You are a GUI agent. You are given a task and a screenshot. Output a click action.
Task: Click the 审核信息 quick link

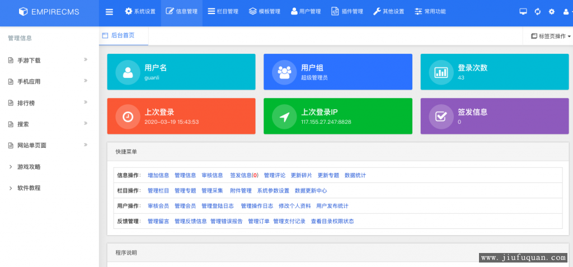pyautogui.click(x=212, y=175)
